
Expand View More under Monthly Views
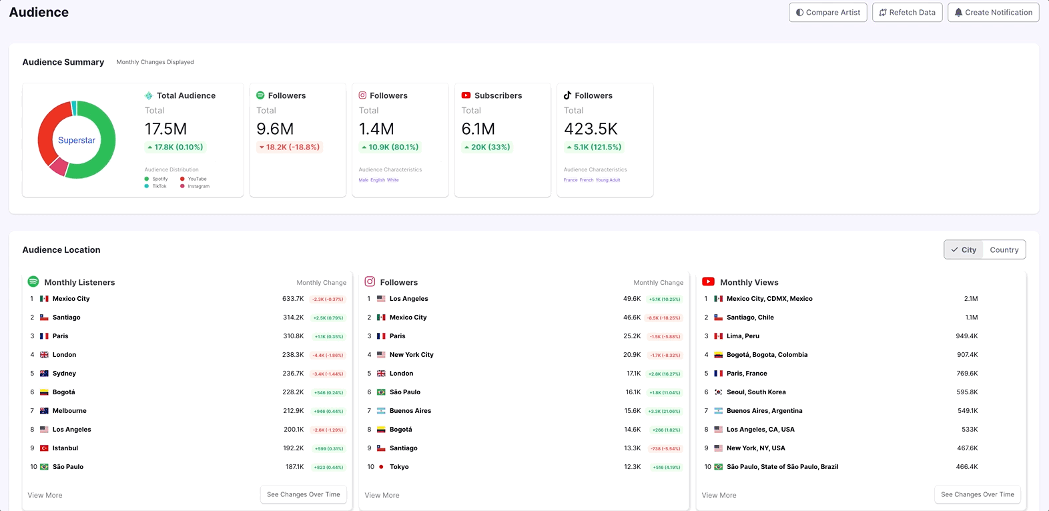click(x=719, y=495)
